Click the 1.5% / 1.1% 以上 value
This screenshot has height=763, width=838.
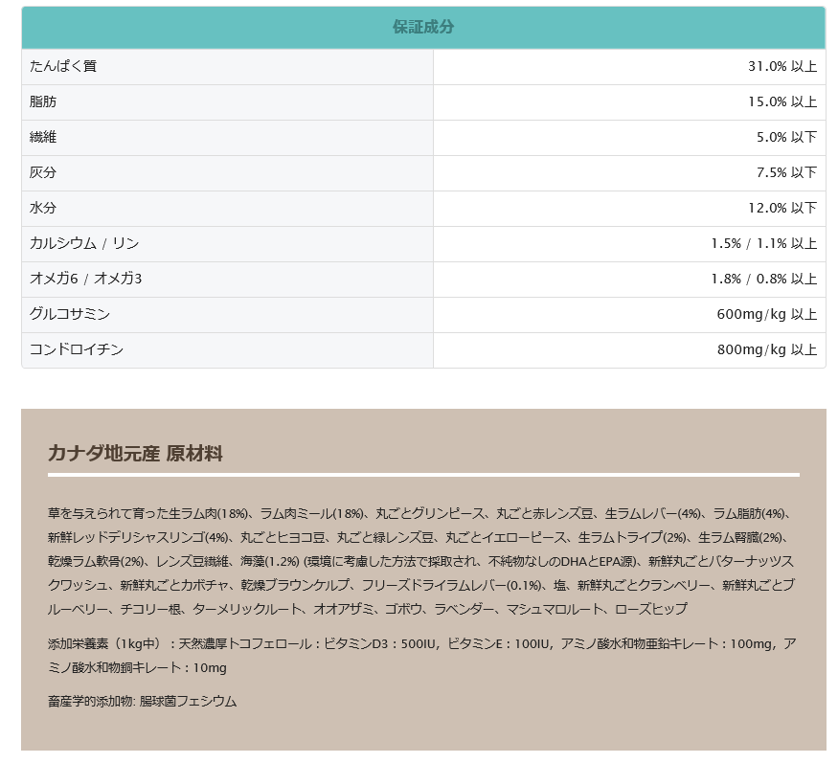click(x=763, y=243)
